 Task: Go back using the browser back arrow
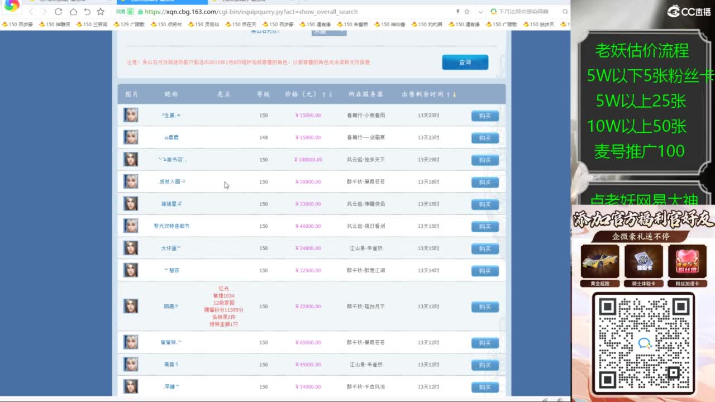[31, 12]
